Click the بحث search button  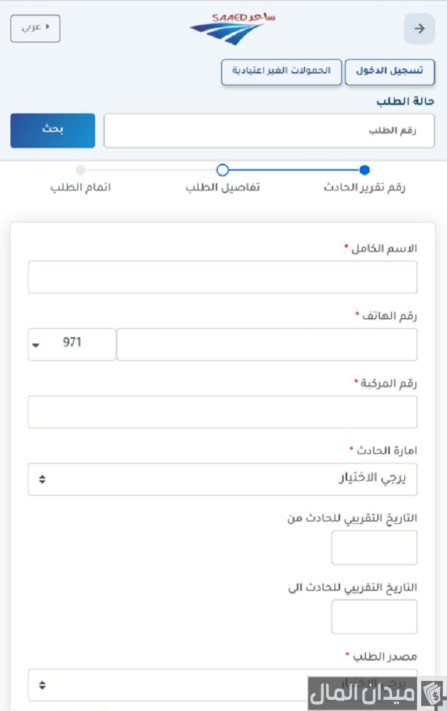(x=52, y=131)
